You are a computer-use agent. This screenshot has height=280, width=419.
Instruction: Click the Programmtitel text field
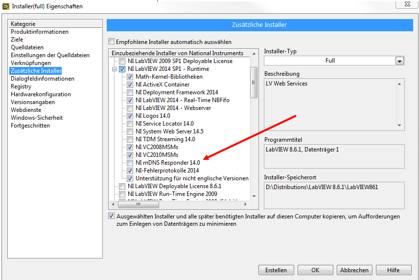[334, 156]
